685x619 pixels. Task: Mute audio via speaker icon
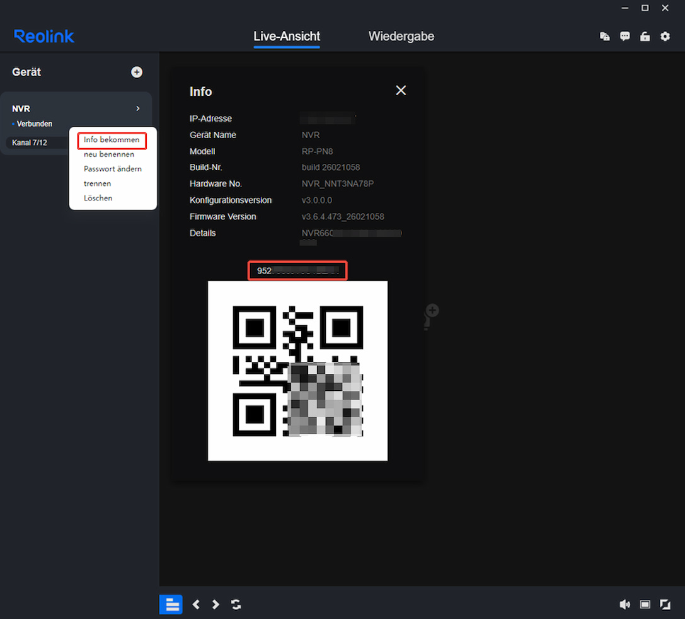click(625, 605)
